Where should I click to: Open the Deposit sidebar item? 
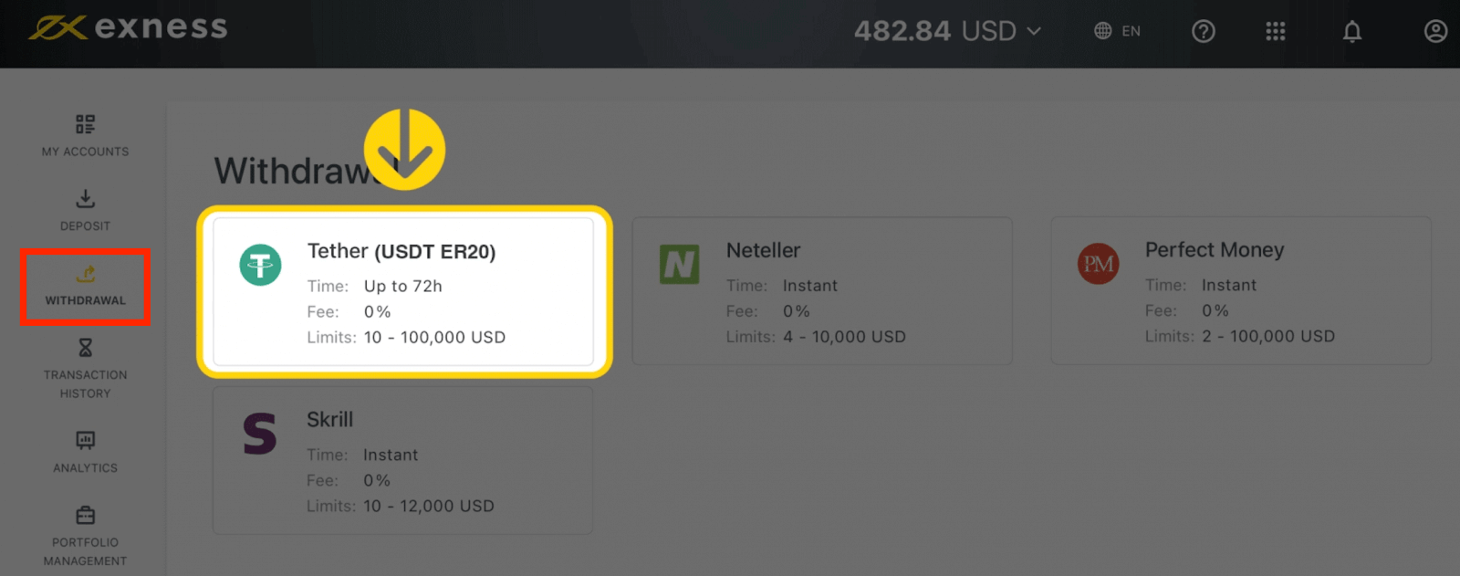(x=85, y=209)
